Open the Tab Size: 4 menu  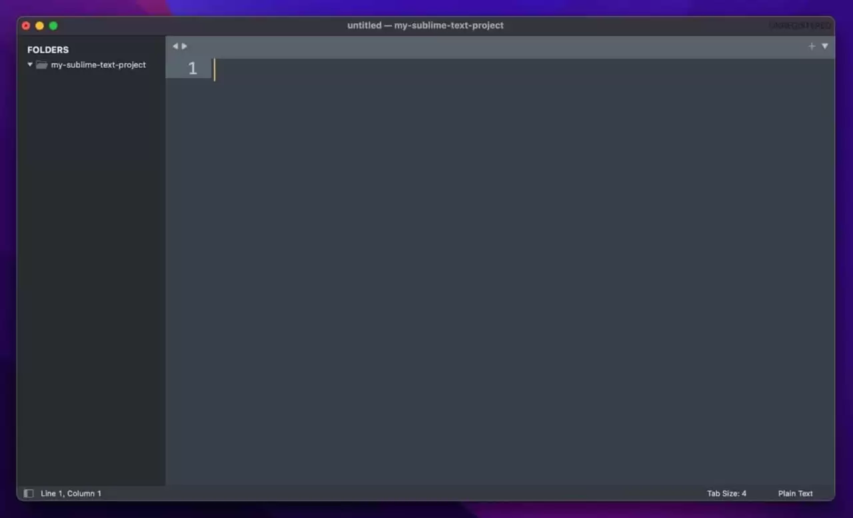(x=727, y=493)
